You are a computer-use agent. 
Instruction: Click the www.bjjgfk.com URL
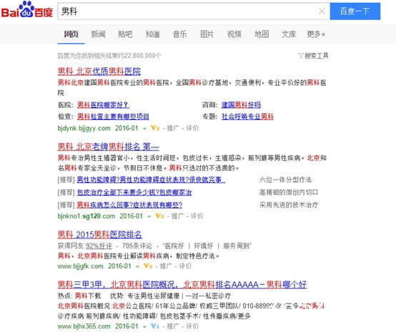point(81,266)
